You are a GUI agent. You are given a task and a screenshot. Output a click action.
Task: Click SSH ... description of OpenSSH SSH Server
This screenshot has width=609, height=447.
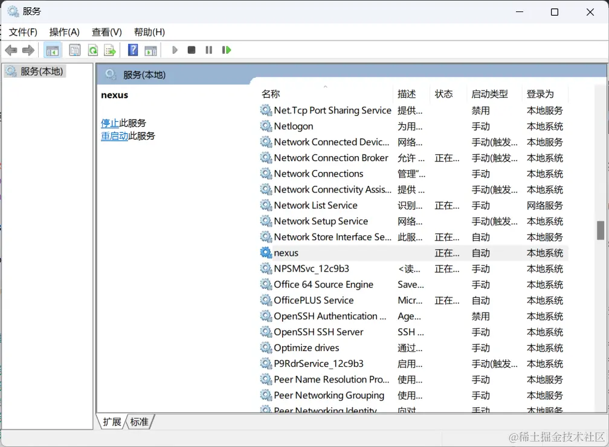[411, 332]
